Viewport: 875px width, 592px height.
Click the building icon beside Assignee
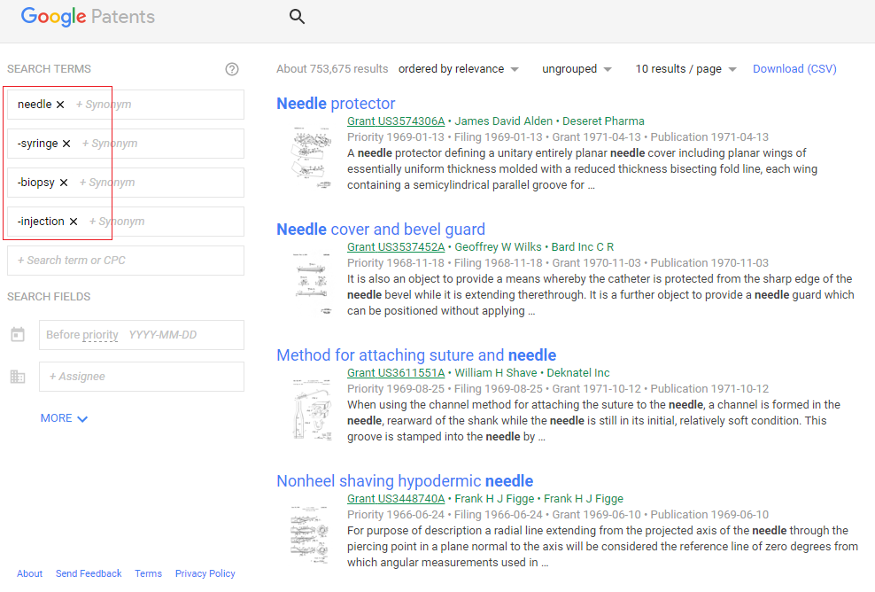coord(18,377)
